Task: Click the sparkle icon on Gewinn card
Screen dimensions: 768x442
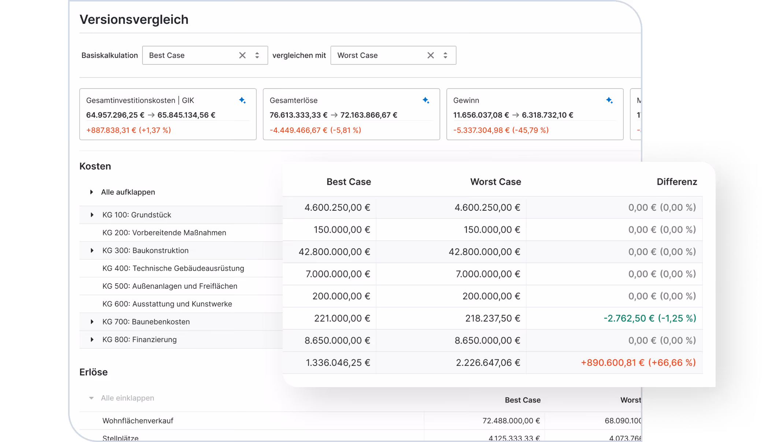Action: coord(609,100)
